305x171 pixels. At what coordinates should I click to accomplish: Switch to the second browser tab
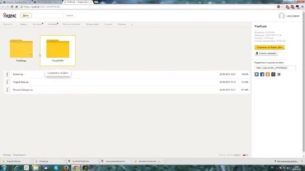coord(47,2)
